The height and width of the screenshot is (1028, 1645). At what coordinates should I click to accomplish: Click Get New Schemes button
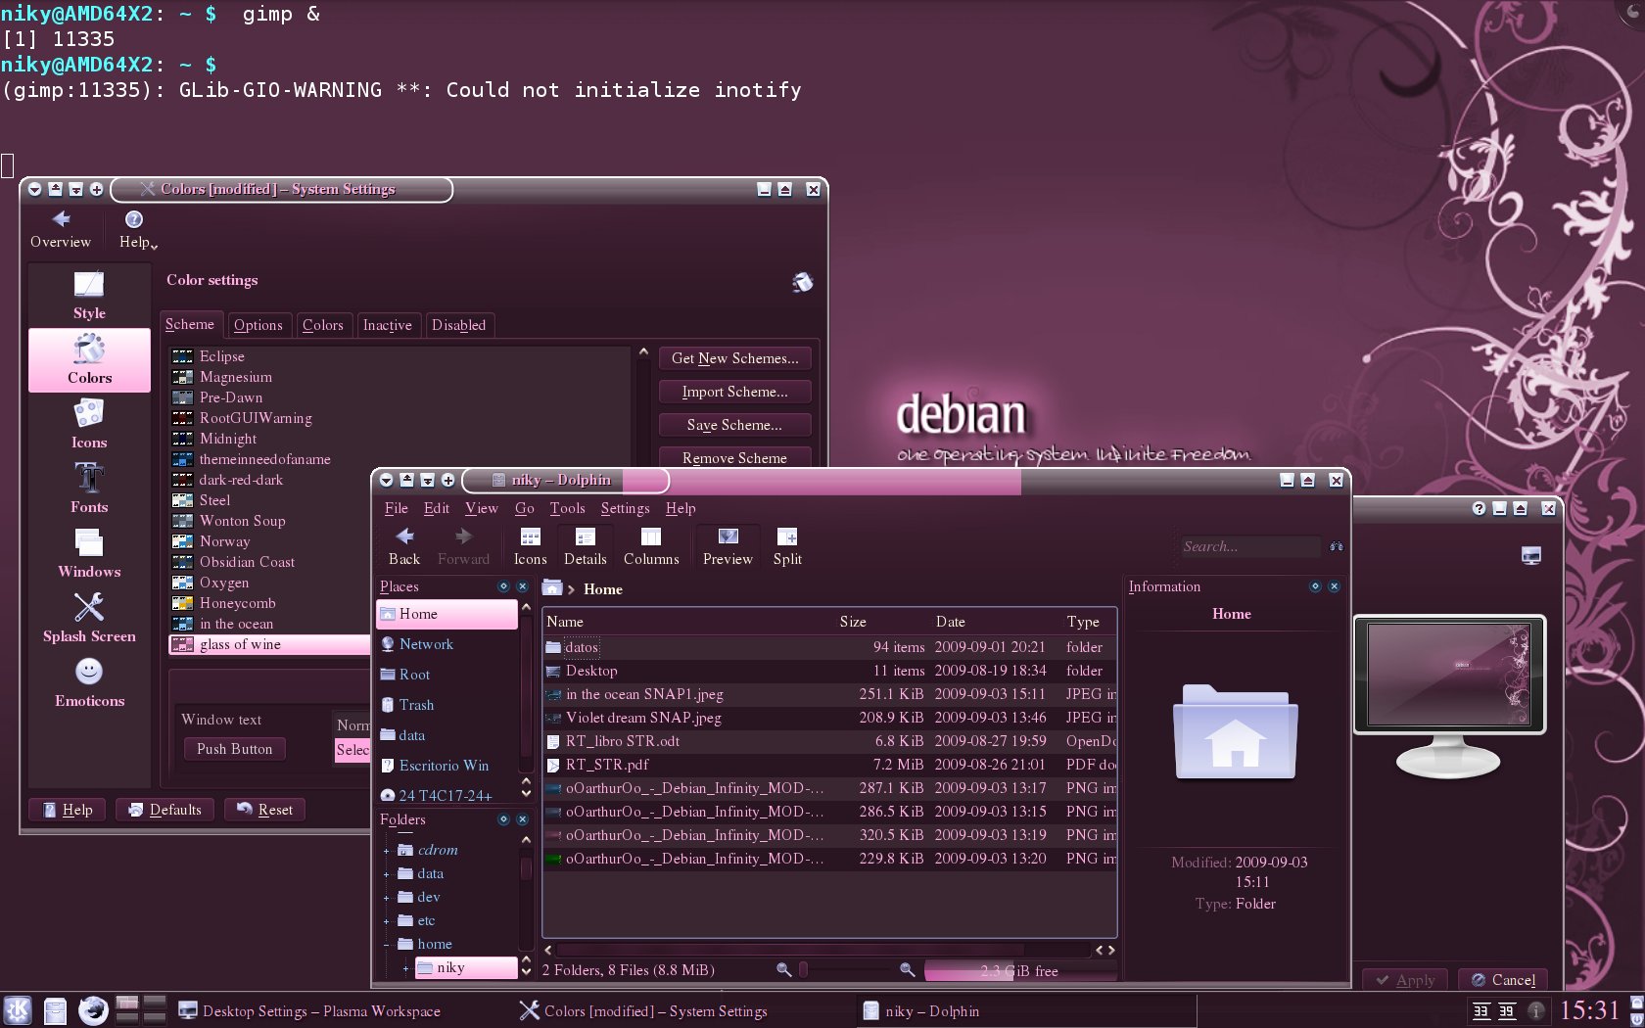735,358
